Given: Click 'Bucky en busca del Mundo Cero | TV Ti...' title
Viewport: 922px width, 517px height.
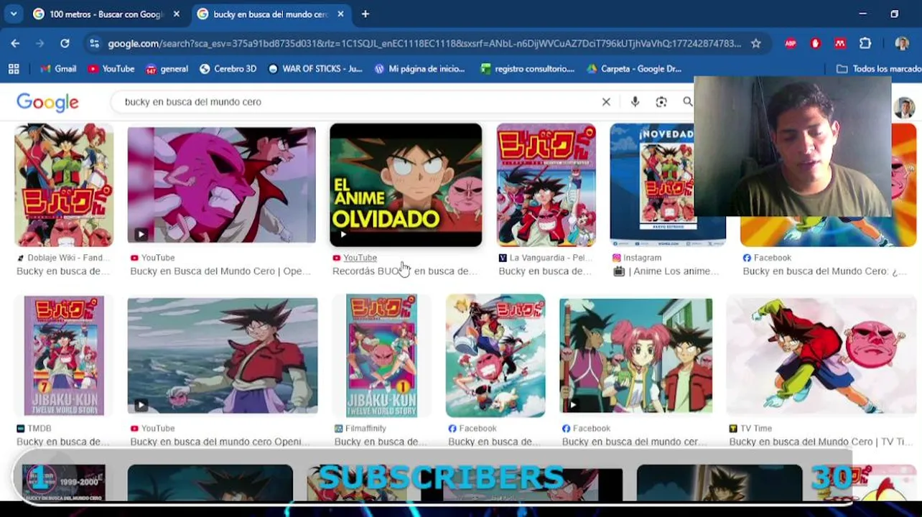Looking at the screenshot, I should point(821,442).
